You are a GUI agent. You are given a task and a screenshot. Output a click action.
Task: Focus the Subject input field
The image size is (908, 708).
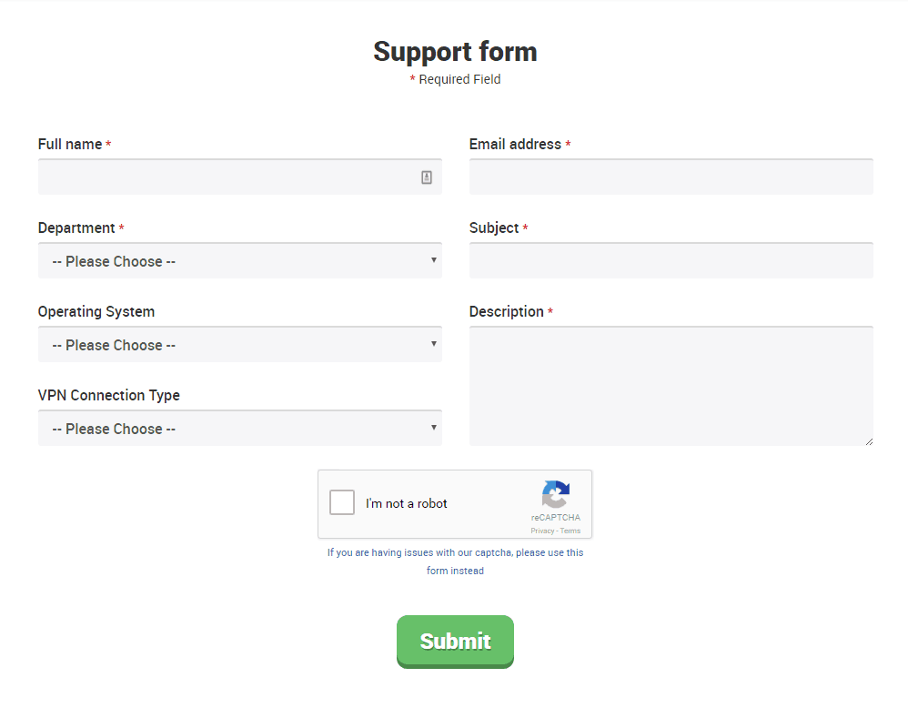pyautogui.click(x=671, y=260)
